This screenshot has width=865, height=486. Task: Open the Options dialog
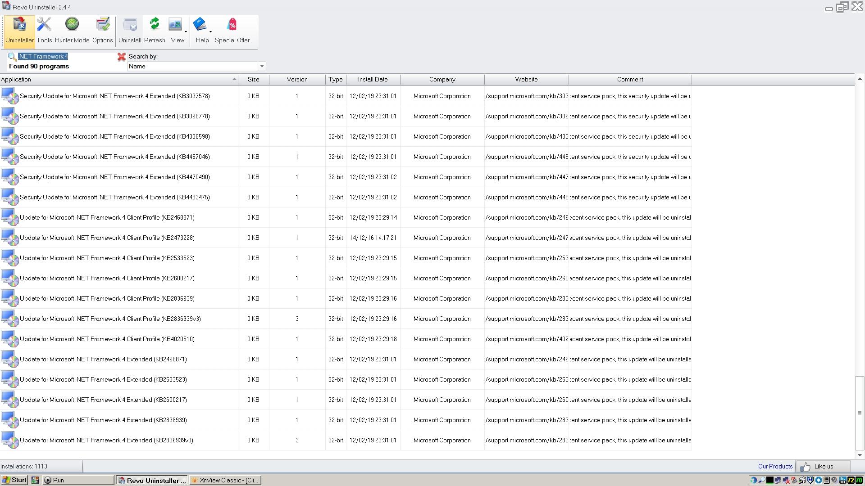point(103,31)
